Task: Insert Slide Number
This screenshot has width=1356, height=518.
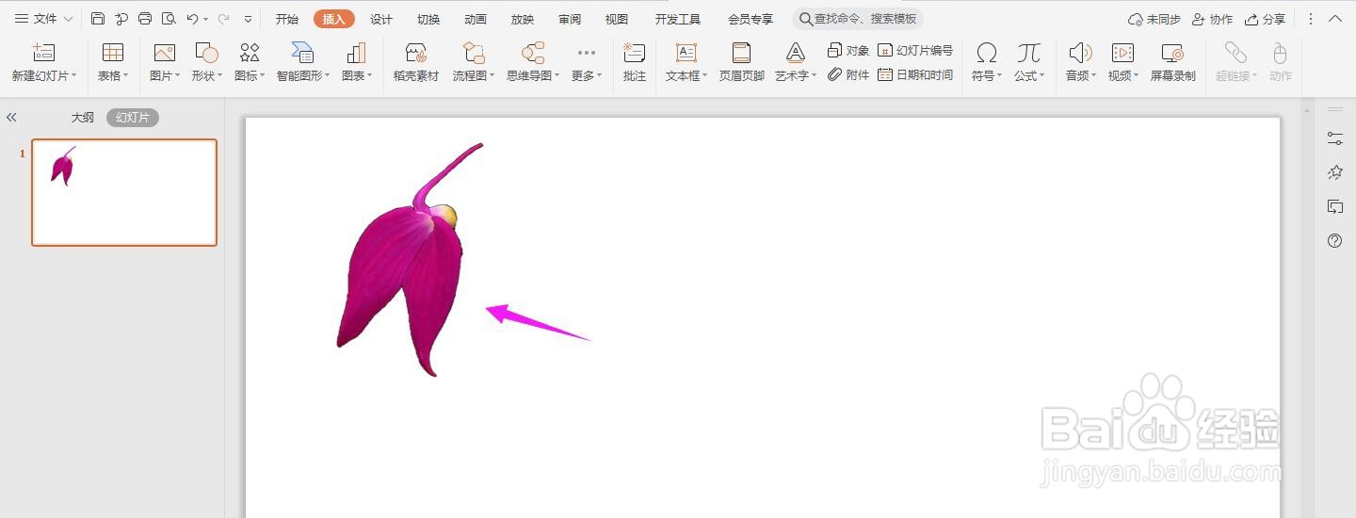Action: [915, 50]
